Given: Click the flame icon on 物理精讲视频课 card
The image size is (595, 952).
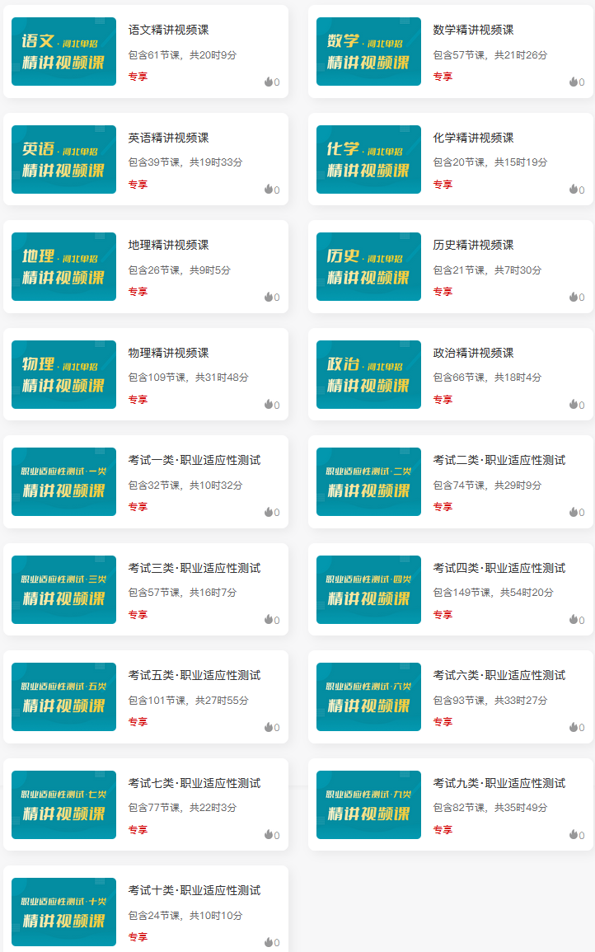Looking at the screenshot, I should pos(268,404).
